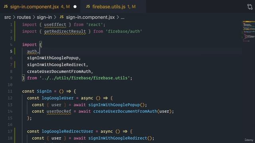Viewport: 255px width, 143px height.
Task: Click 'firebase/auth' string
Action: (x=124, y=31)
